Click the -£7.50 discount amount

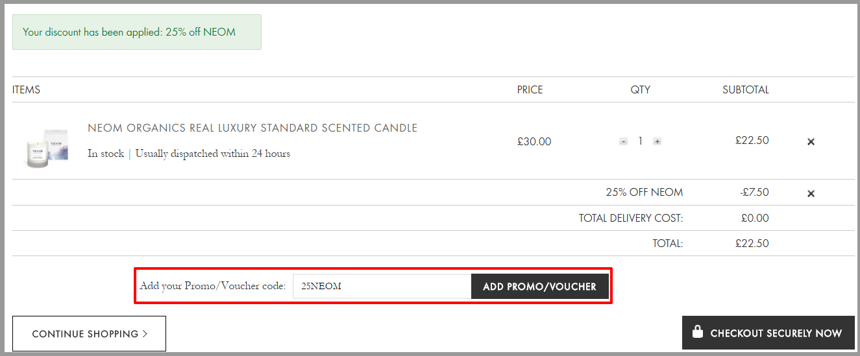coord(754,193)
